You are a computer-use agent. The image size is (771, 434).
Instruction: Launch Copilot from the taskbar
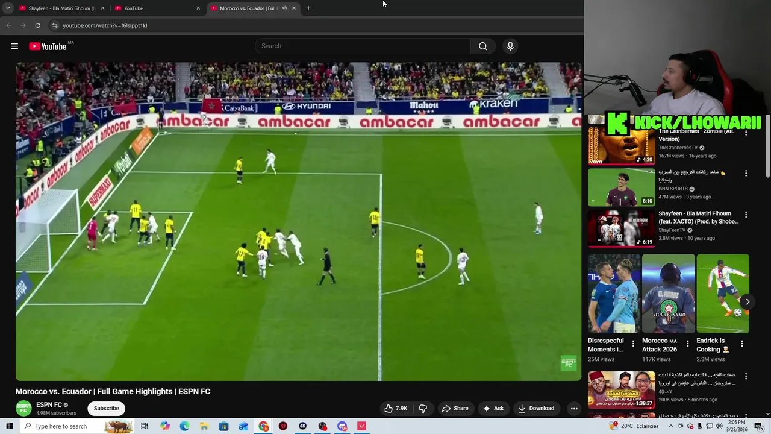coord(165,426)
